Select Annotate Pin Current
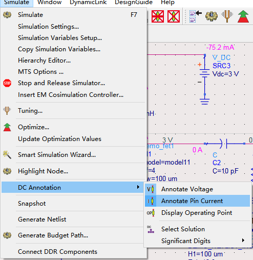This screenshot has height=260, width=253. (x=198, y=201)
